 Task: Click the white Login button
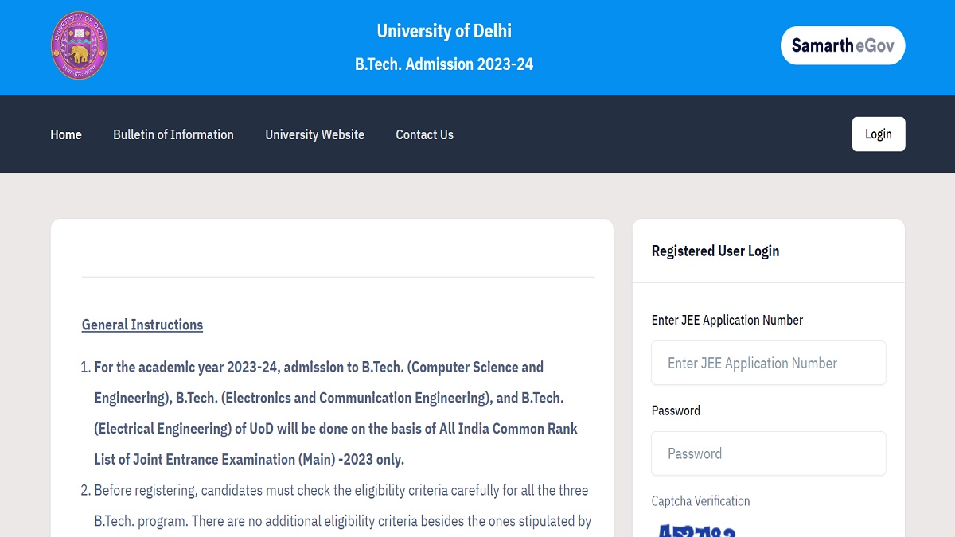(x=879, y=134)
